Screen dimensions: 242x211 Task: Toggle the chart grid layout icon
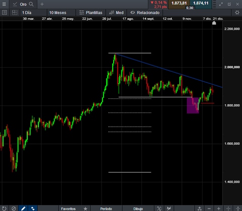(x=15, y=13)
